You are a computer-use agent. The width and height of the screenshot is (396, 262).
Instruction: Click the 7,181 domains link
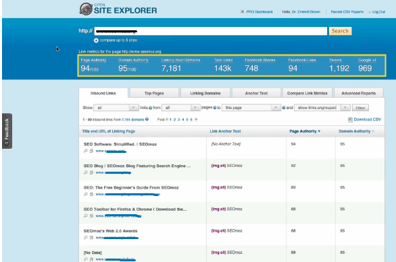pyautogui.click(x=133, y=119)
